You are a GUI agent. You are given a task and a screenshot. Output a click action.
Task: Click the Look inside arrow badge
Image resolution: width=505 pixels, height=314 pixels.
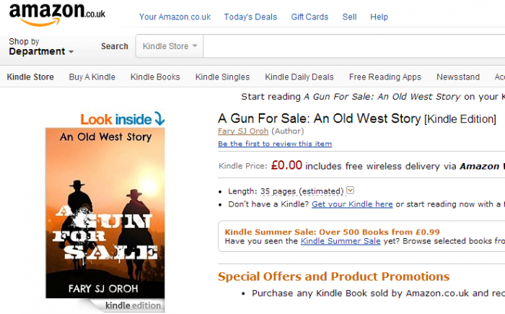tap(123, 119)
